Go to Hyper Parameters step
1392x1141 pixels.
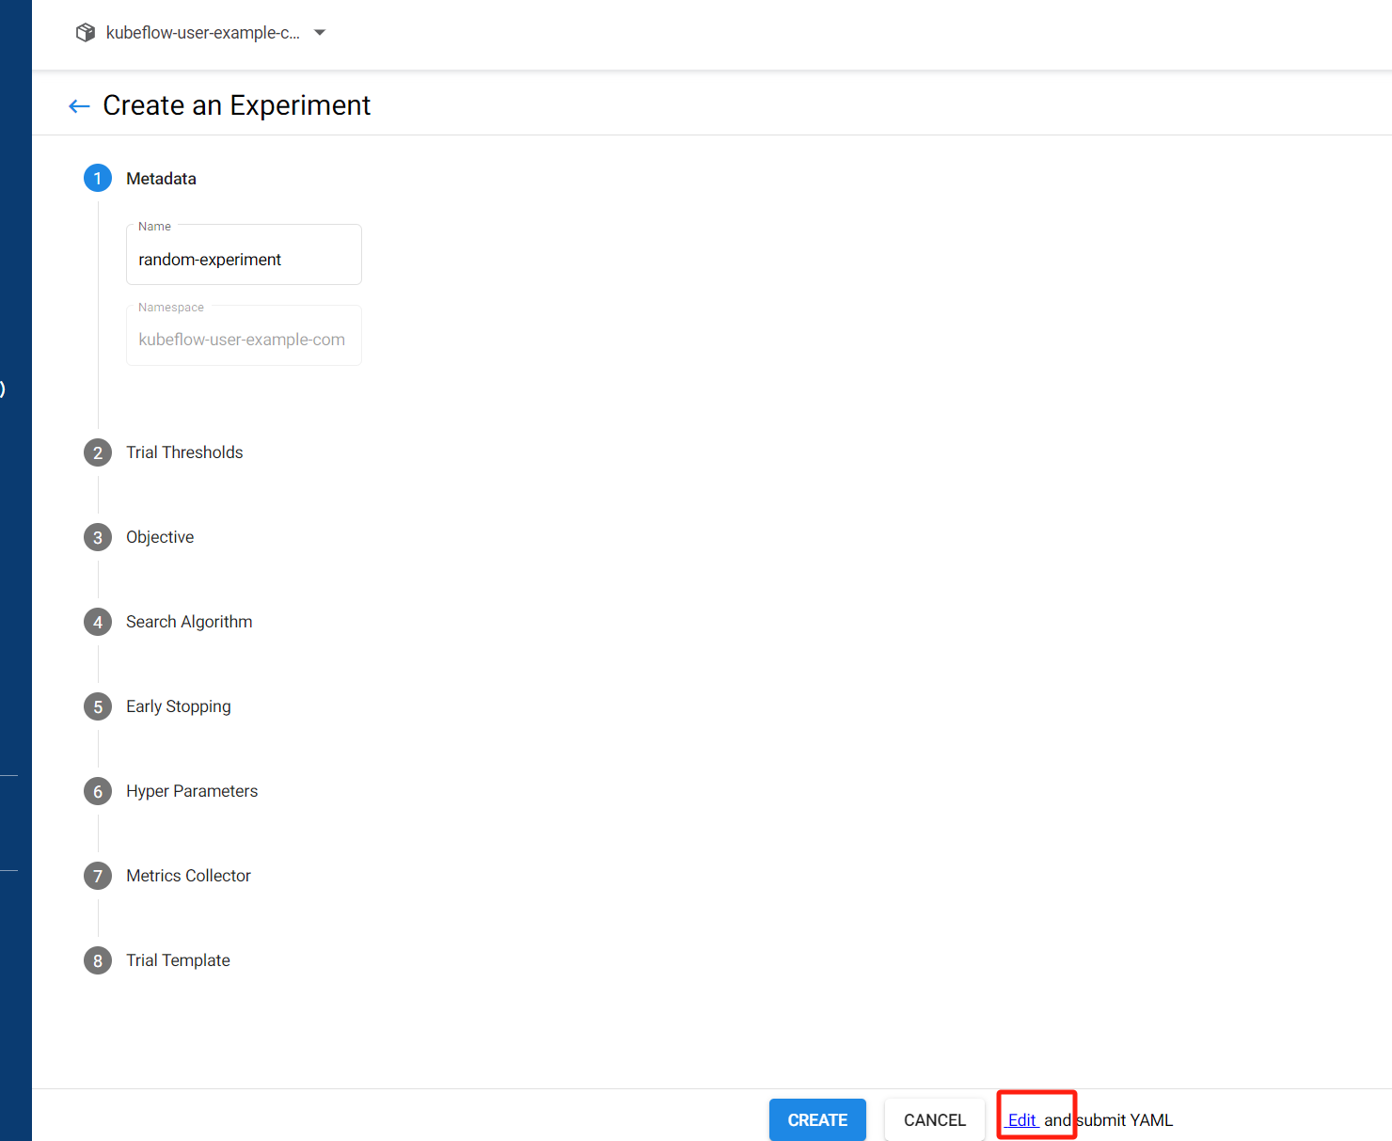tap(192, 791)
